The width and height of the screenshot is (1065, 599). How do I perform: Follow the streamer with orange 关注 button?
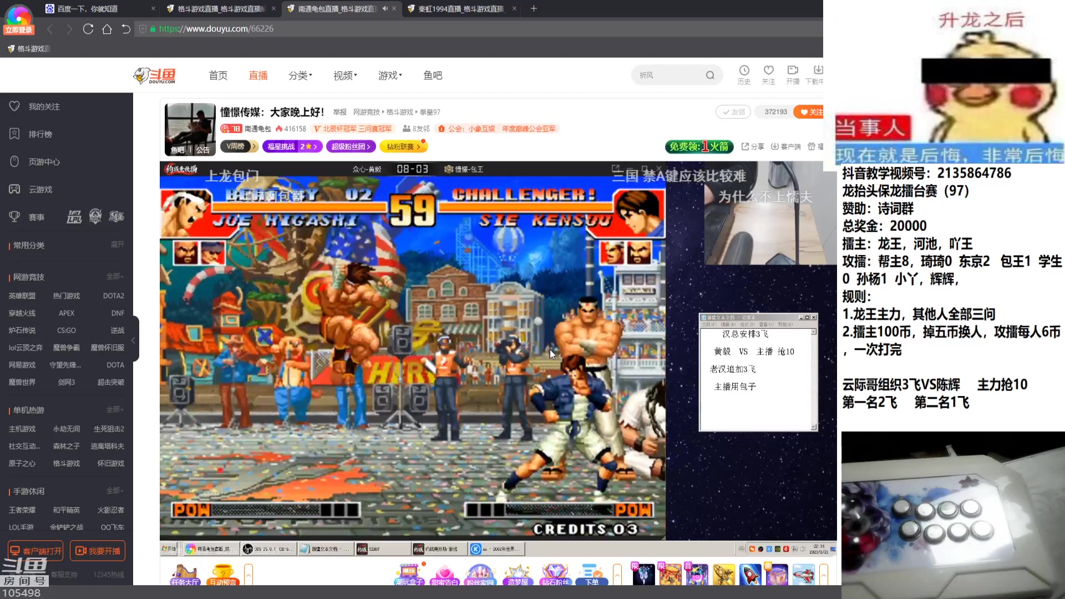809,112
